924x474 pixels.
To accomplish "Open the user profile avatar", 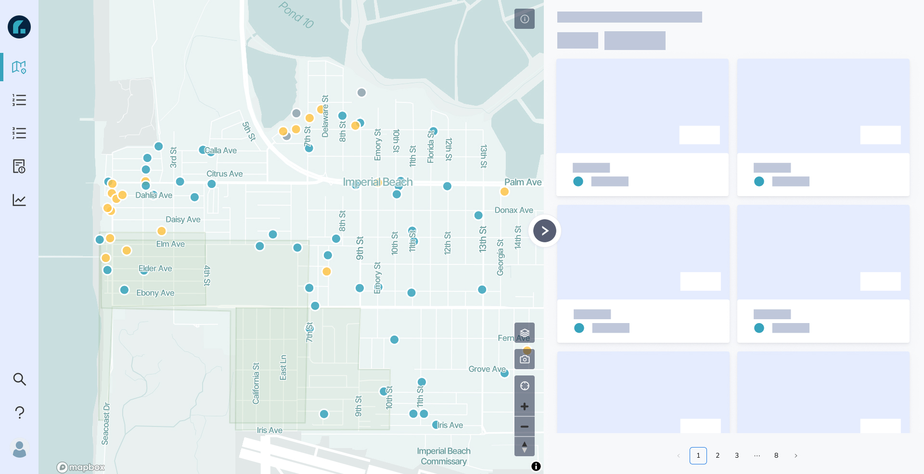I will [x=19, y=449].
